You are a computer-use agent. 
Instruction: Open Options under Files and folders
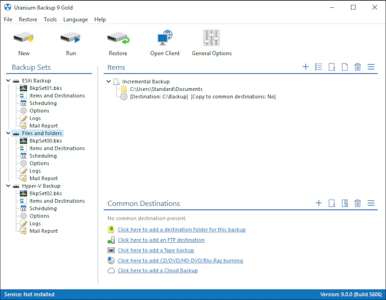(39, 163)
